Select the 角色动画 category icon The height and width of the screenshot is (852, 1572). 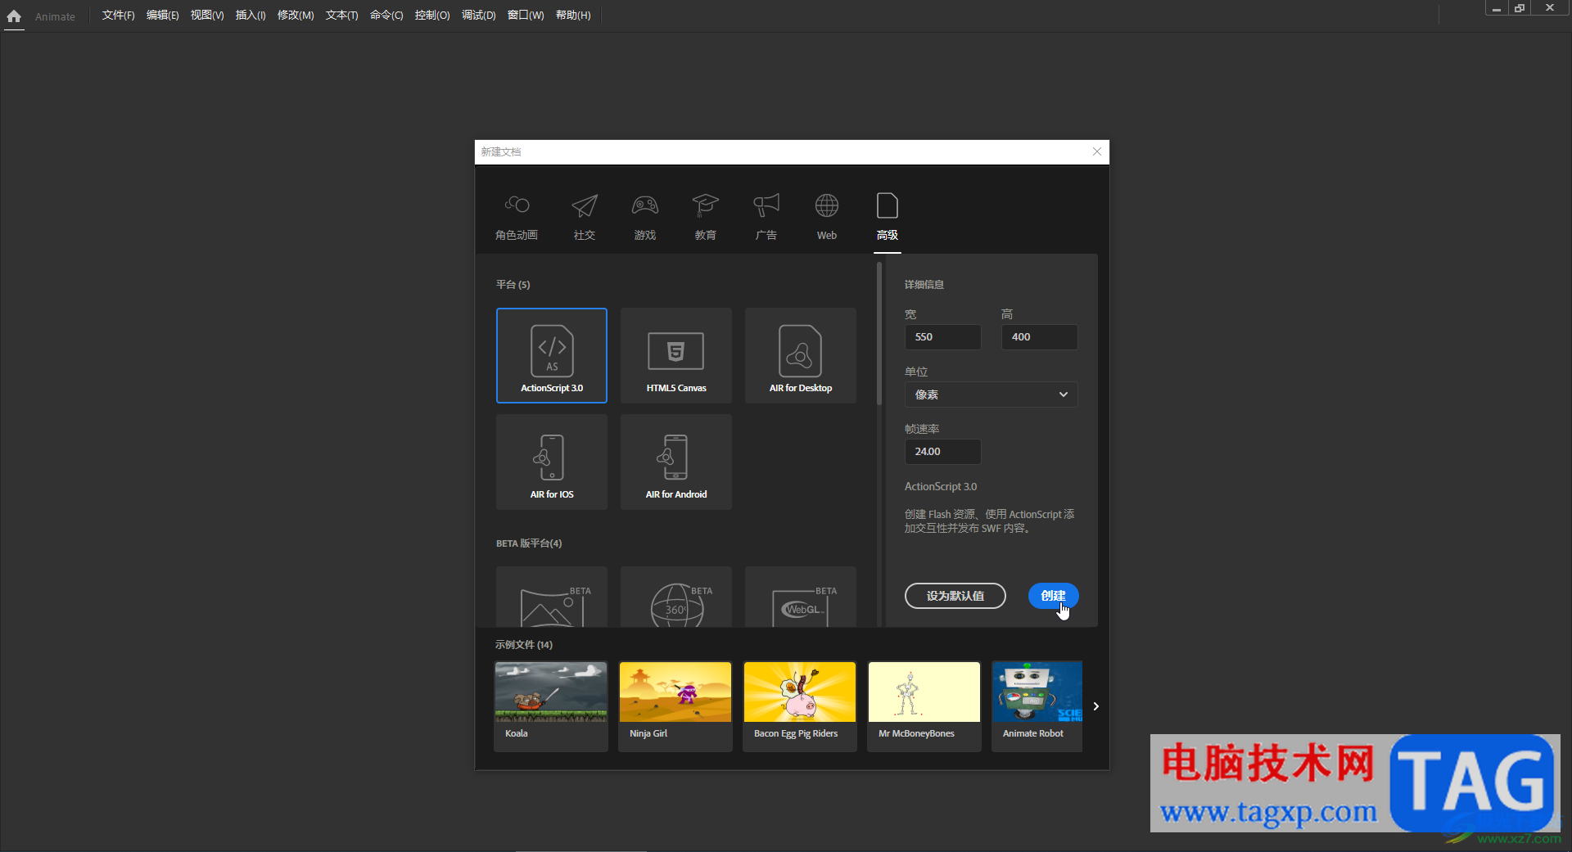pos(517,205)
